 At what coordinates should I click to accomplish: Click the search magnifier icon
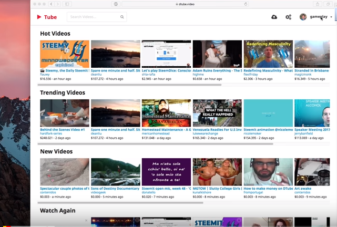122,17
